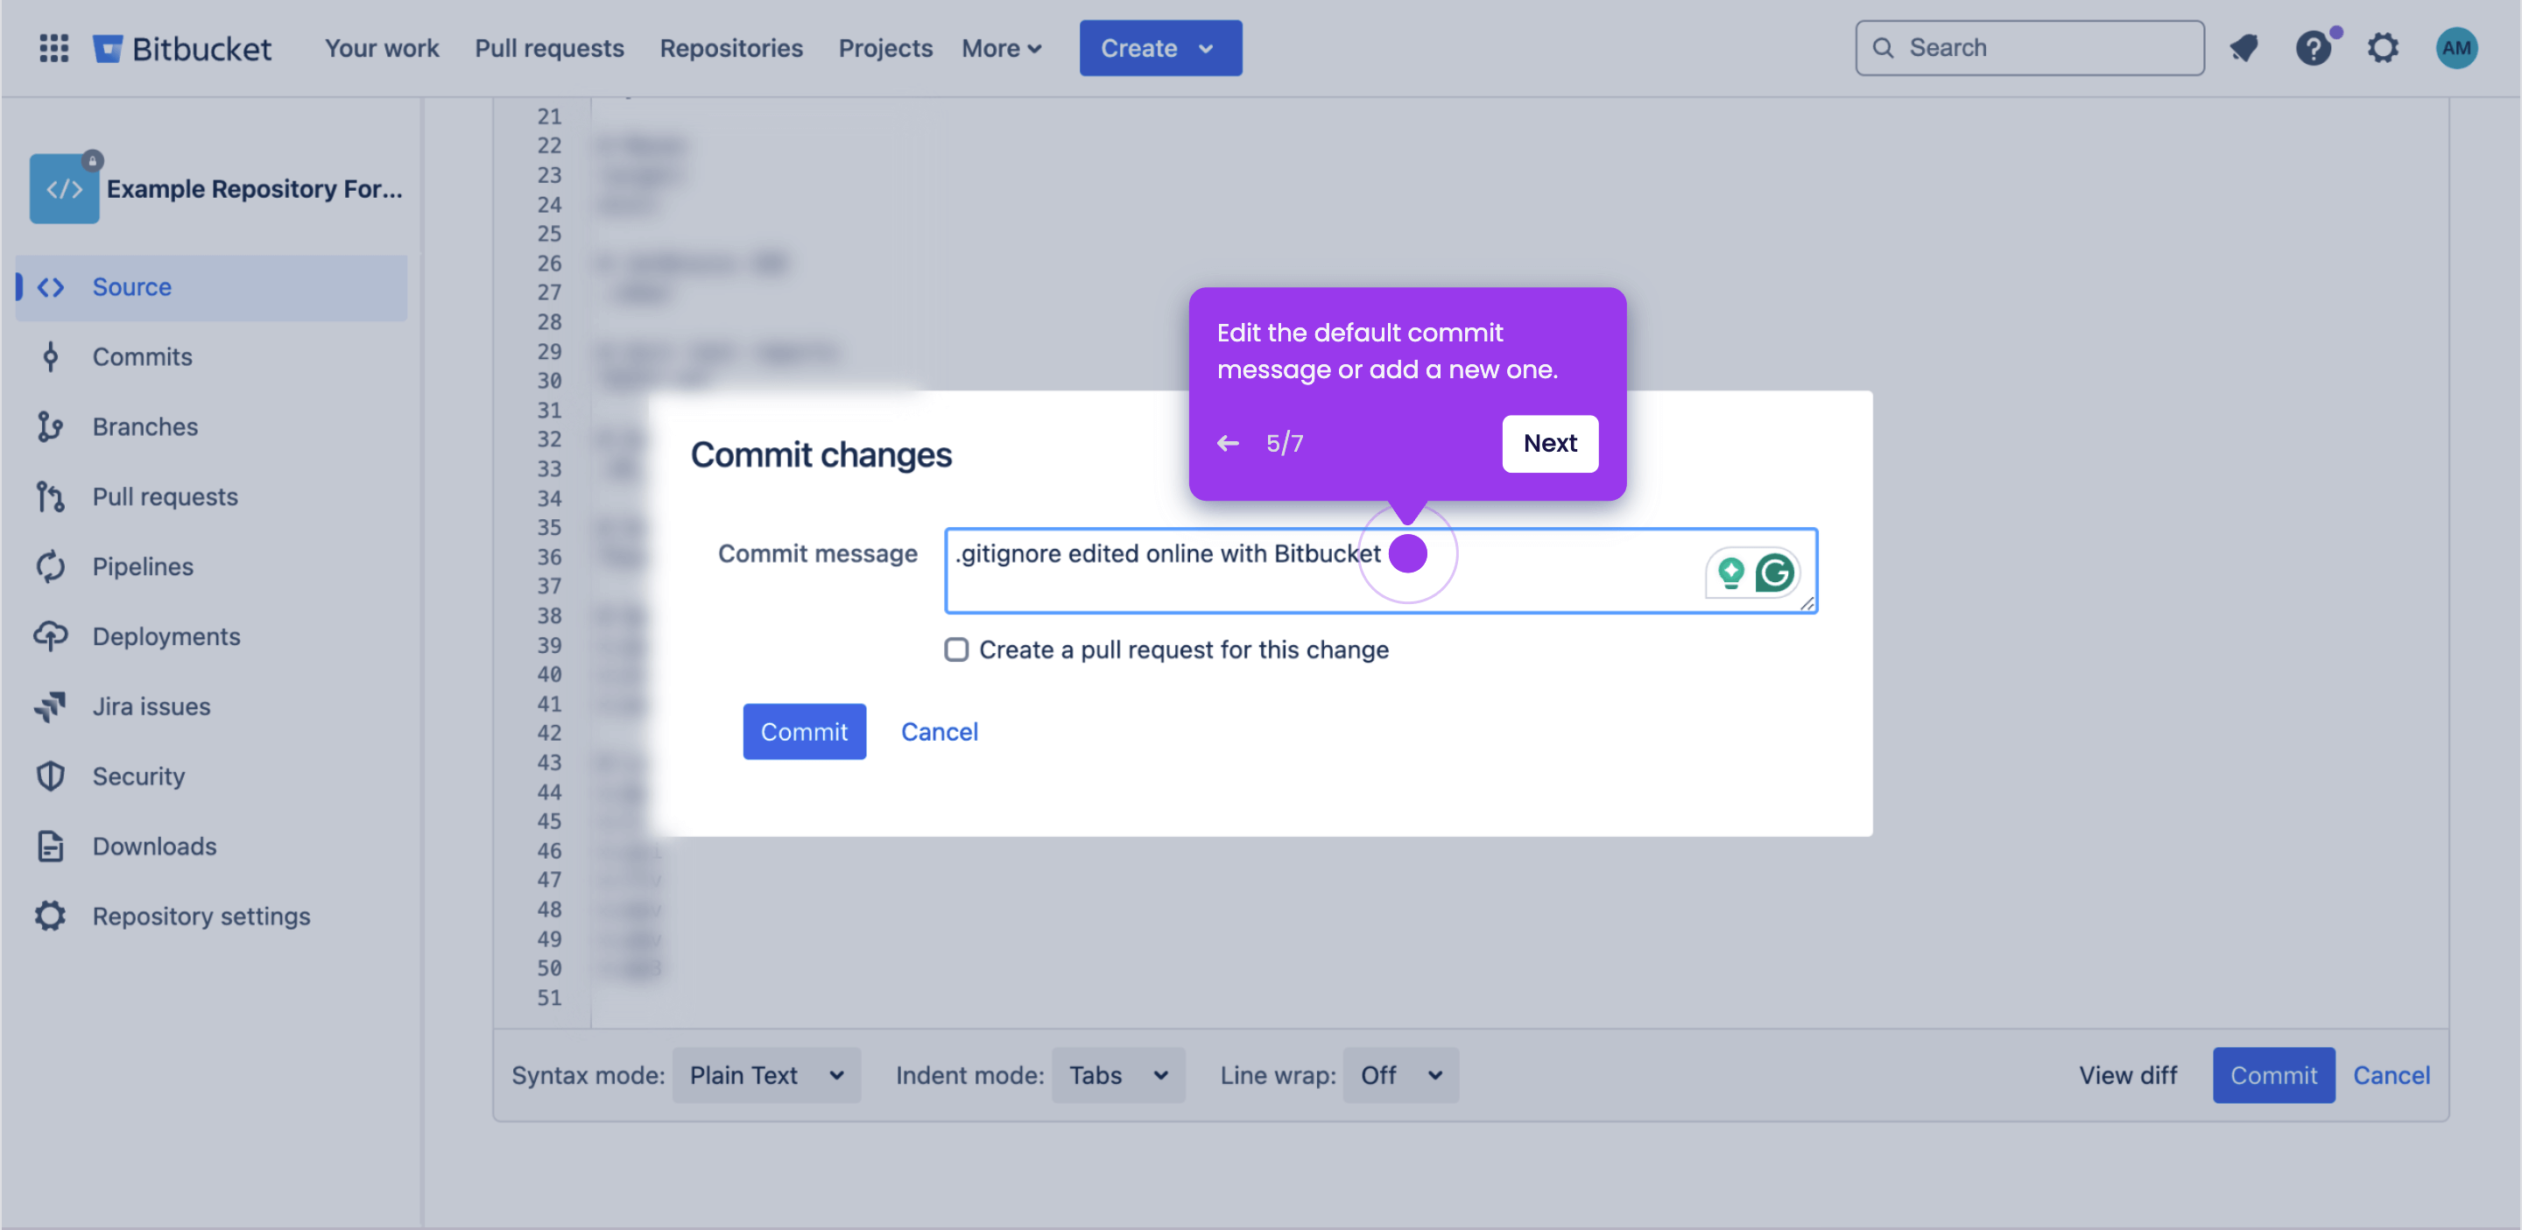The image size is (2522, 1230).
Task: Click the Source angle-brackets icon
Action: click(51, 286)
